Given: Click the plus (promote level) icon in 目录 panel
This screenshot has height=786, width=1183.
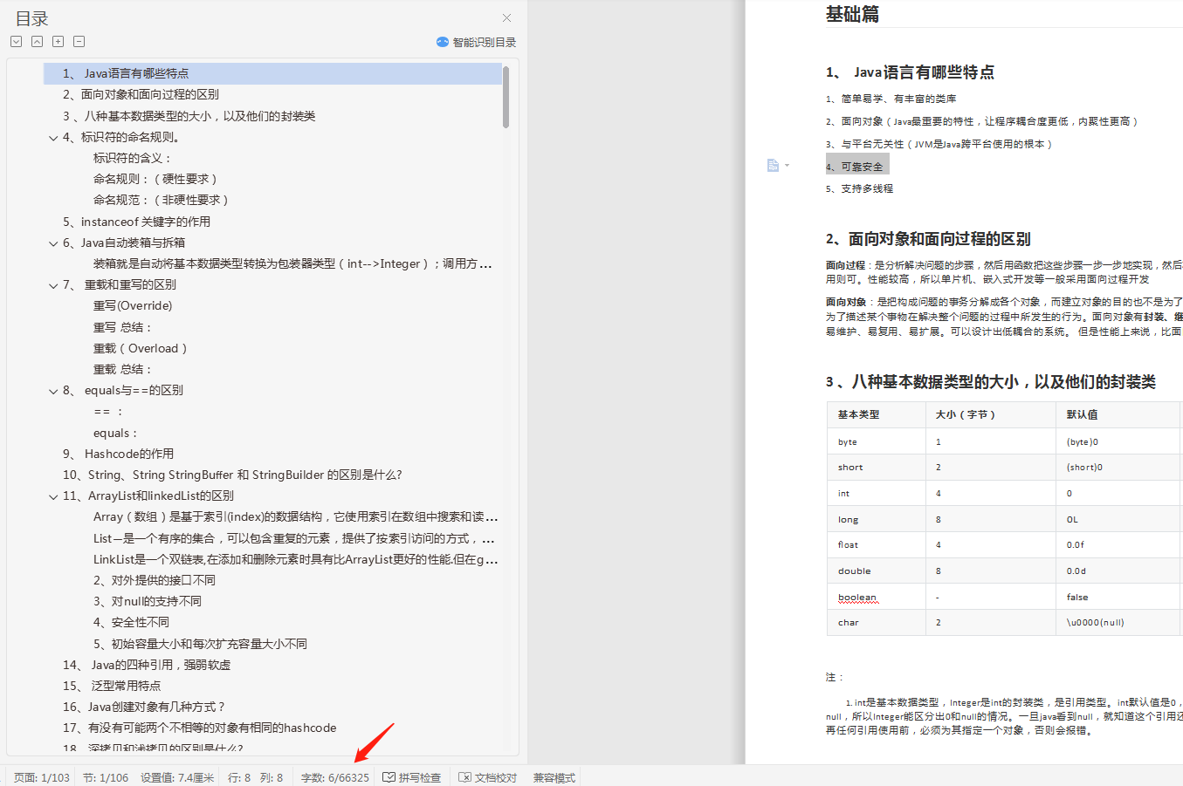Looking at the screenshot, I should pyautogui.click(x=58, y=41).
